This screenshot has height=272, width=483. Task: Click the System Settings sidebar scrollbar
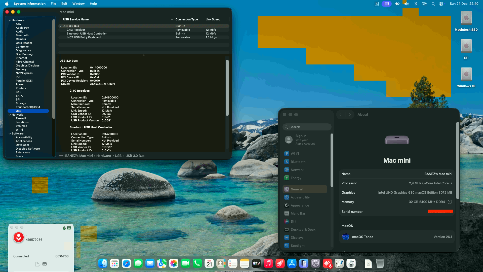pos(332,160)
